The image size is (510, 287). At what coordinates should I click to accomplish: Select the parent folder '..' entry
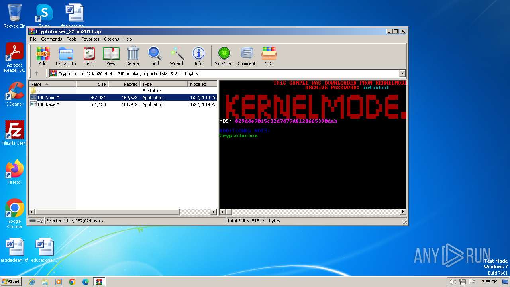[x=123, y=91]
